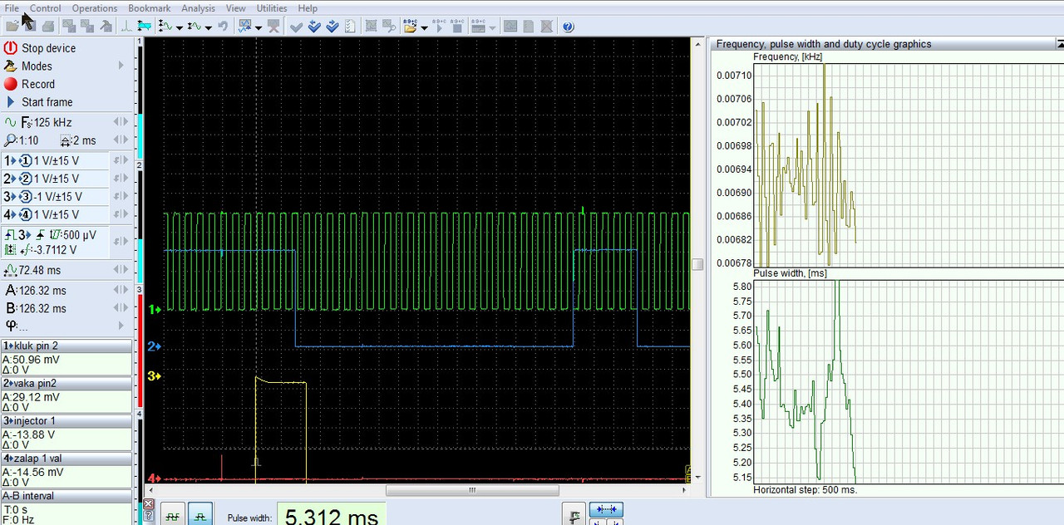Open dropdown arrow next to first waveform tool
1064x525 pixels.
(x=180, y=27)
